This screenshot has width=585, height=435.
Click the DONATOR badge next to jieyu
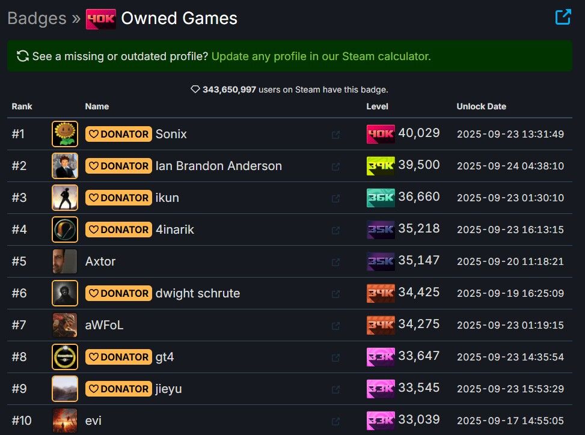(x=118, y=389)
